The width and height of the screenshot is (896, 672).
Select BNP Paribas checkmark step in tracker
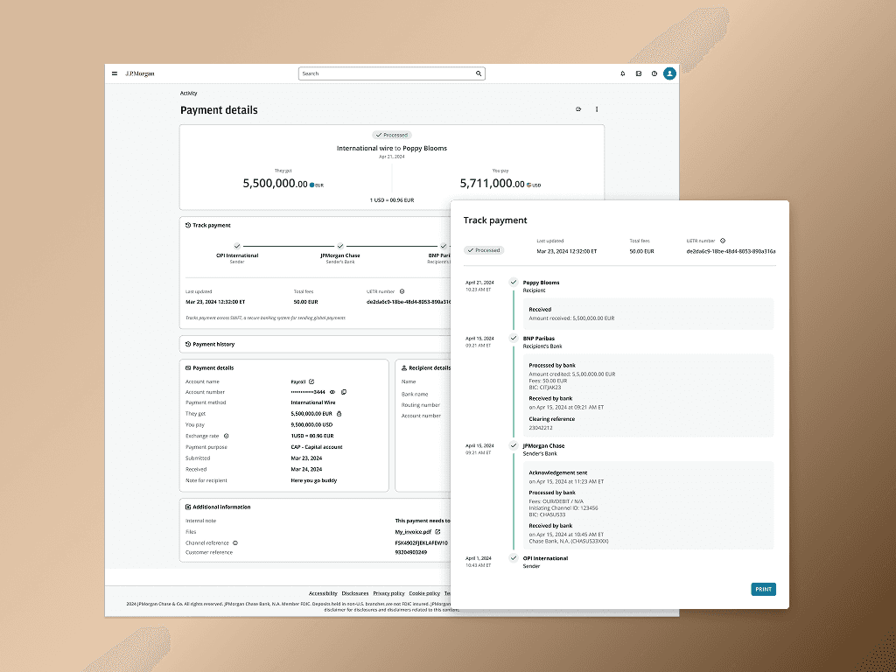point(443,246)
